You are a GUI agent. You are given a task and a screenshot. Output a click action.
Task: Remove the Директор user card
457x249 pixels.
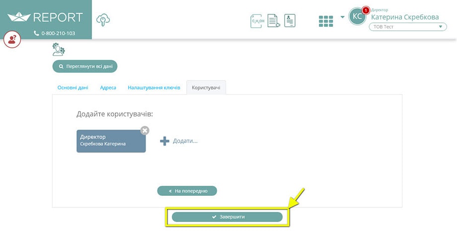click(145, 130)
